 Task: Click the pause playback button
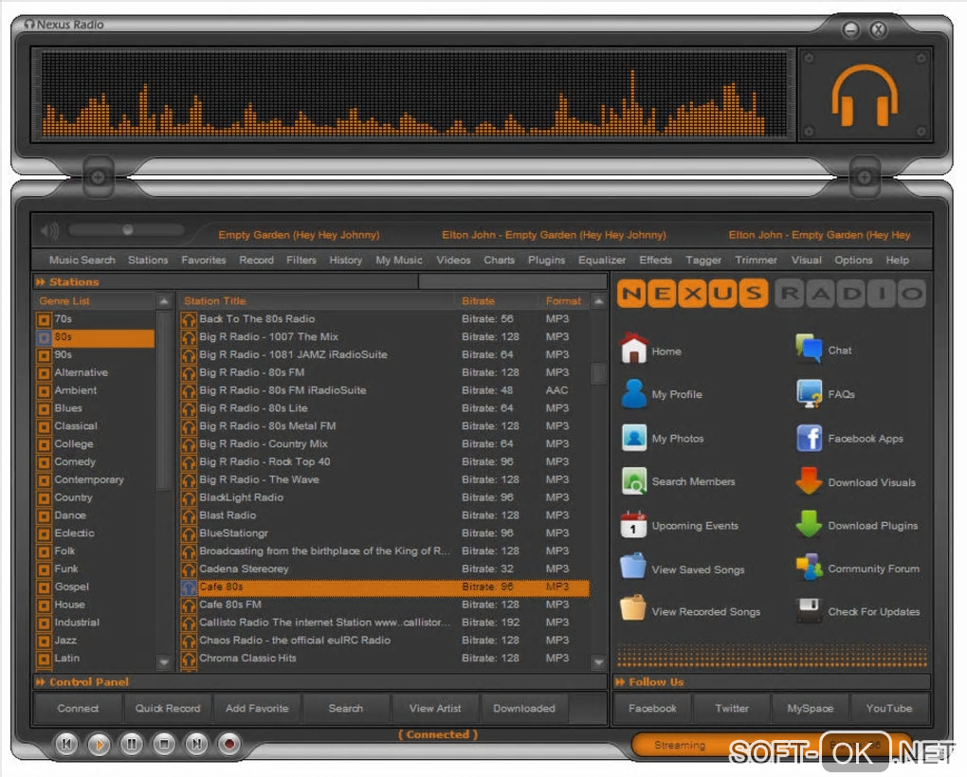click(x=132, y=744)
